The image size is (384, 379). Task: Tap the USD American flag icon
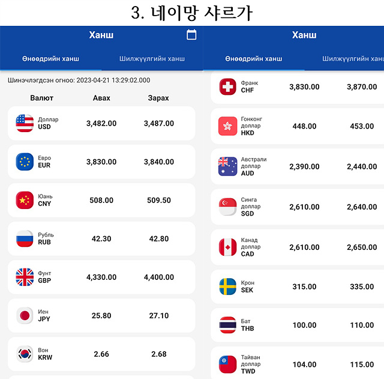(x=25, y=123)
